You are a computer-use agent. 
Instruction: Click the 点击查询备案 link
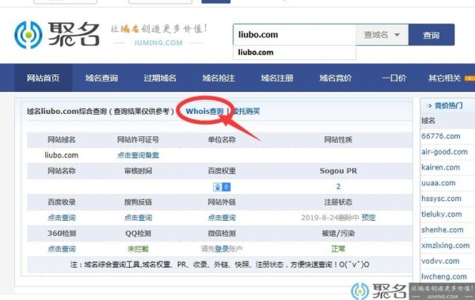[138, 155]
